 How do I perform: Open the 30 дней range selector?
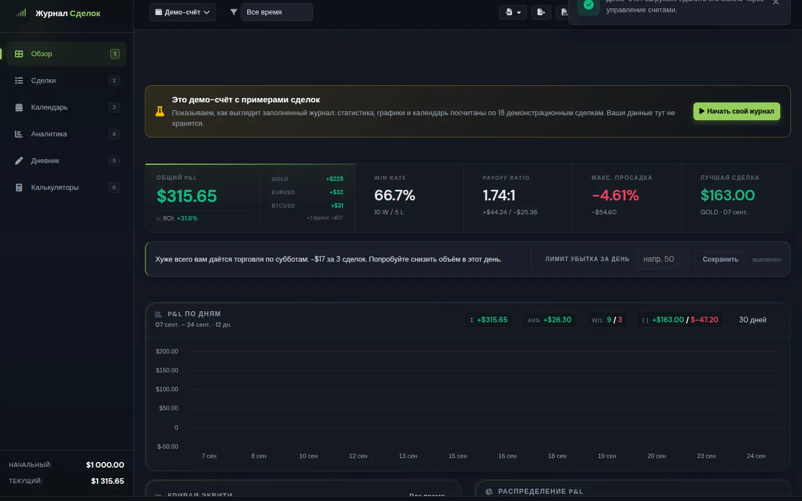pyautogui.click(x=752, y=320)
